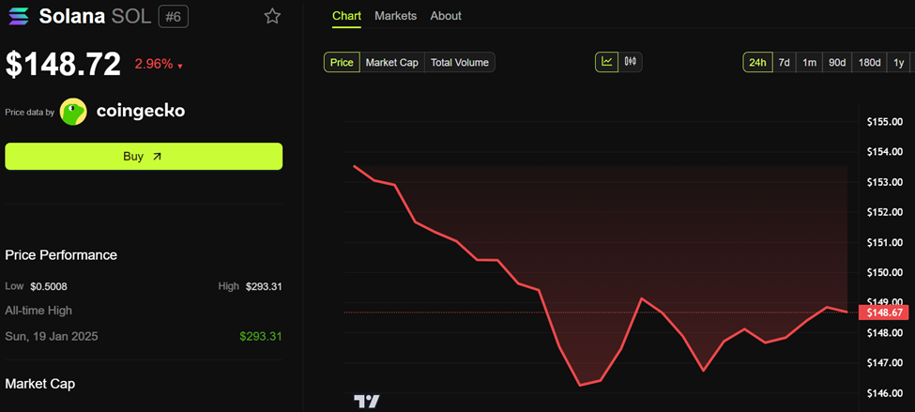
Task: Select the 24h time range
Action: tap(757, 63)
